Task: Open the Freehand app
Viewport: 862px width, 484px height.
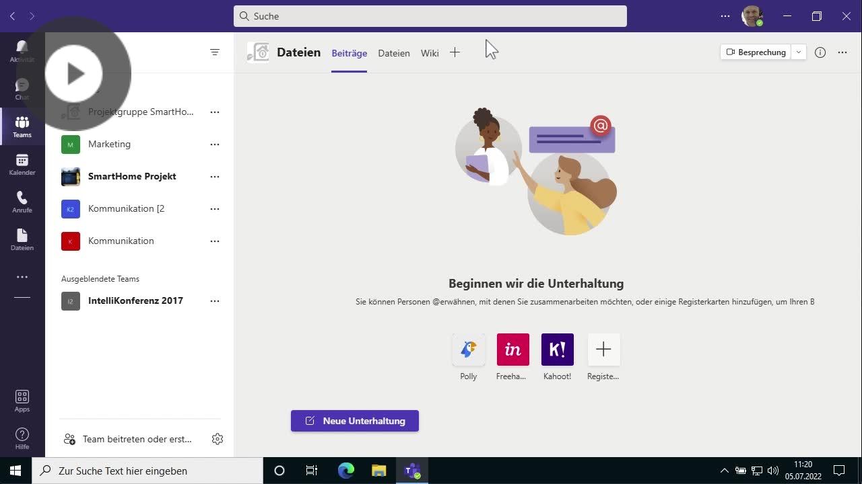Action: coord(512,349)
